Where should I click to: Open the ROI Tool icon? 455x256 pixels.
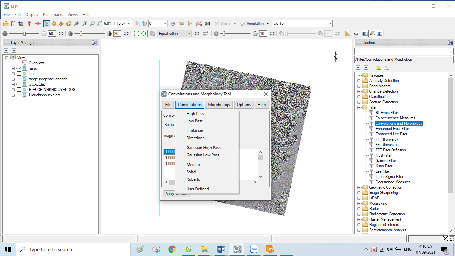[199, 24]
